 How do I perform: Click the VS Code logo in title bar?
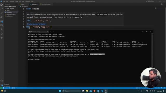[x=1, y=1]
